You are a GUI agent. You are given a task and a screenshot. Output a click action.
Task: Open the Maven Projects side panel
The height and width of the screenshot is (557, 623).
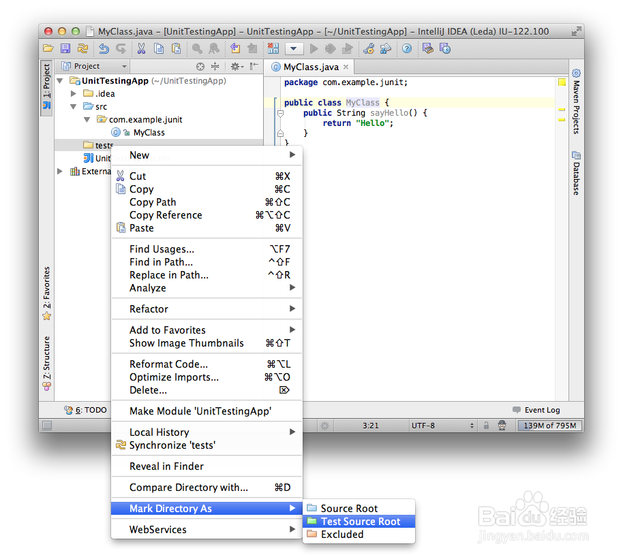tap(576, 102)
